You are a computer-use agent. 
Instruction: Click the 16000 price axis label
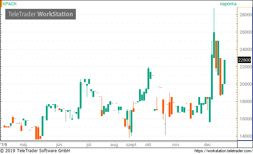click(246, 119)
